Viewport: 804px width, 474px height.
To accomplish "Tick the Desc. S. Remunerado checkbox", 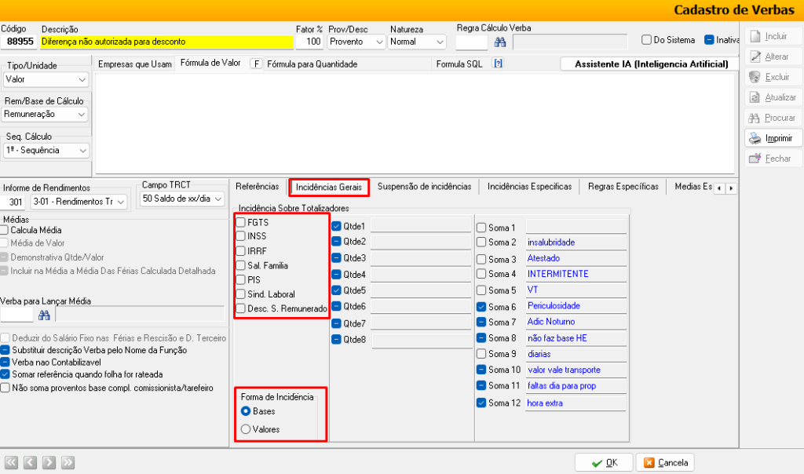I will pyautogui.click(x=240, y=308).
